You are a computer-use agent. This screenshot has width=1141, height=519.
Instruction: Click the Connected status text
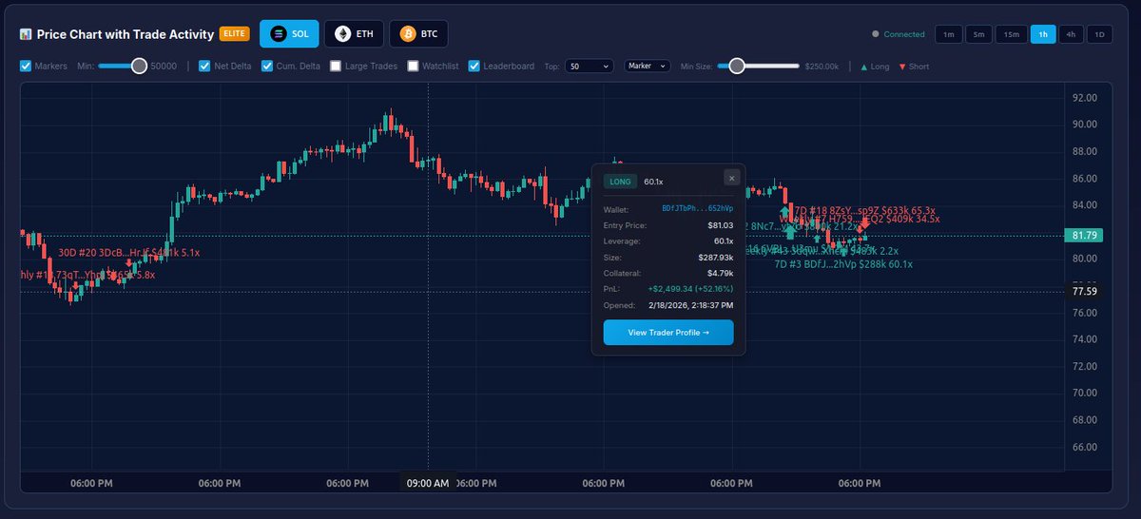coord(903,34)
